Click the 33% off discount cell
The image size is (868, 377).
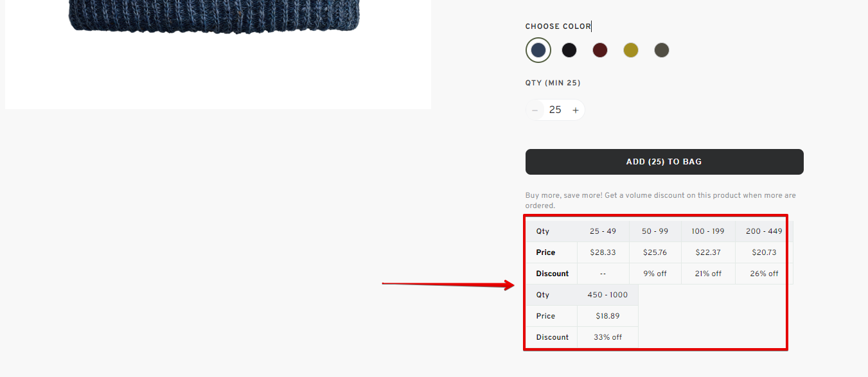(x=608, y=337)
